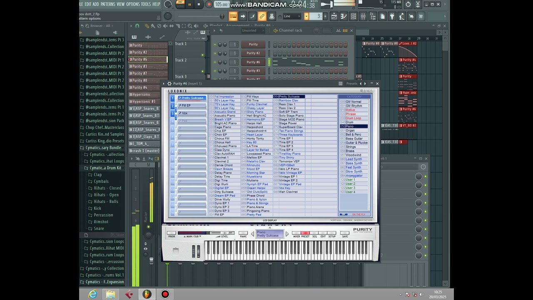
Task: Select Arpeggiator category in Purity
Action: click(354, 175)
